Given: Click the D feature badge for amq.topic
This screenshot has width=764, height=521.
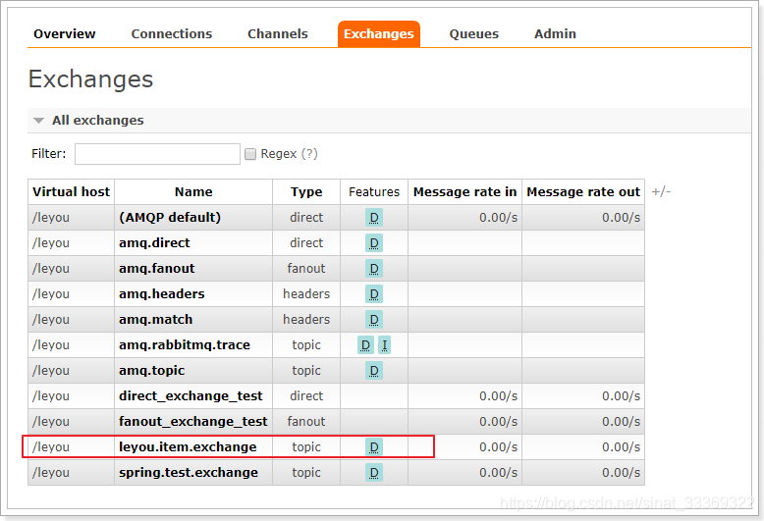Looking at the screenshot, I should (x=374, y=371).
